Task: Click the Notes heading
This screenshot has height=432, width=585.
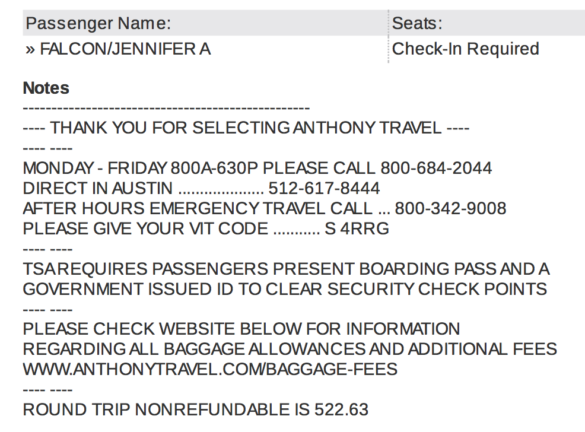Action: (x=46, y=88)
